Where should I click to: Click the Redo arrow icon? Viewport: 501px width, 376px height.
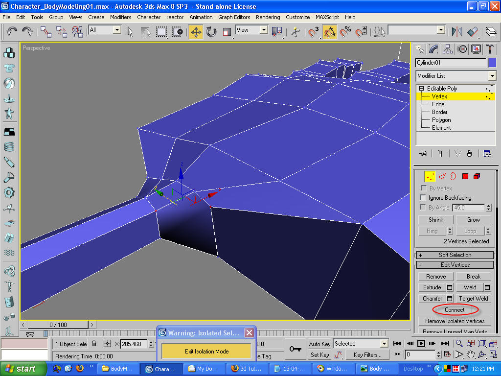27,31
